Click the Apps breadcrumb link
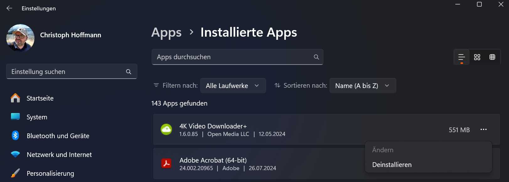The image size is (509, 182). coord(166,32)
